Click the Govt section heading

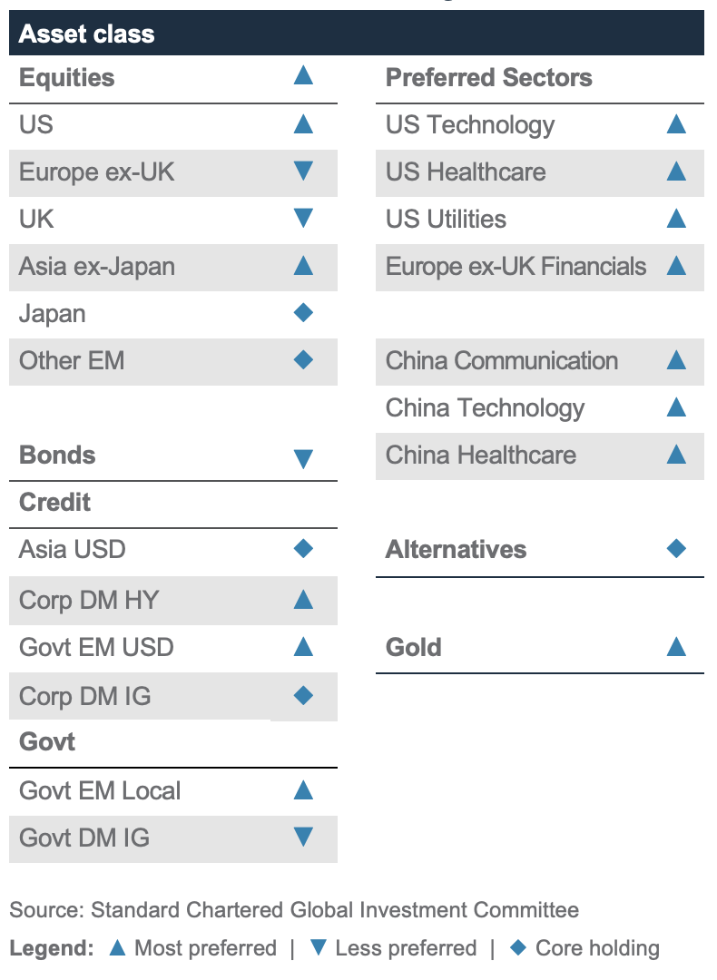[47, 742]
